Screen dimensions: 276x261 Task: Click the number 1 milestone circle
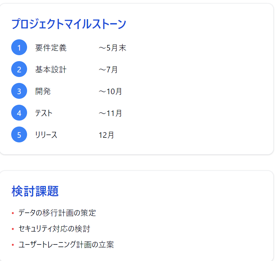pos(19,48)
